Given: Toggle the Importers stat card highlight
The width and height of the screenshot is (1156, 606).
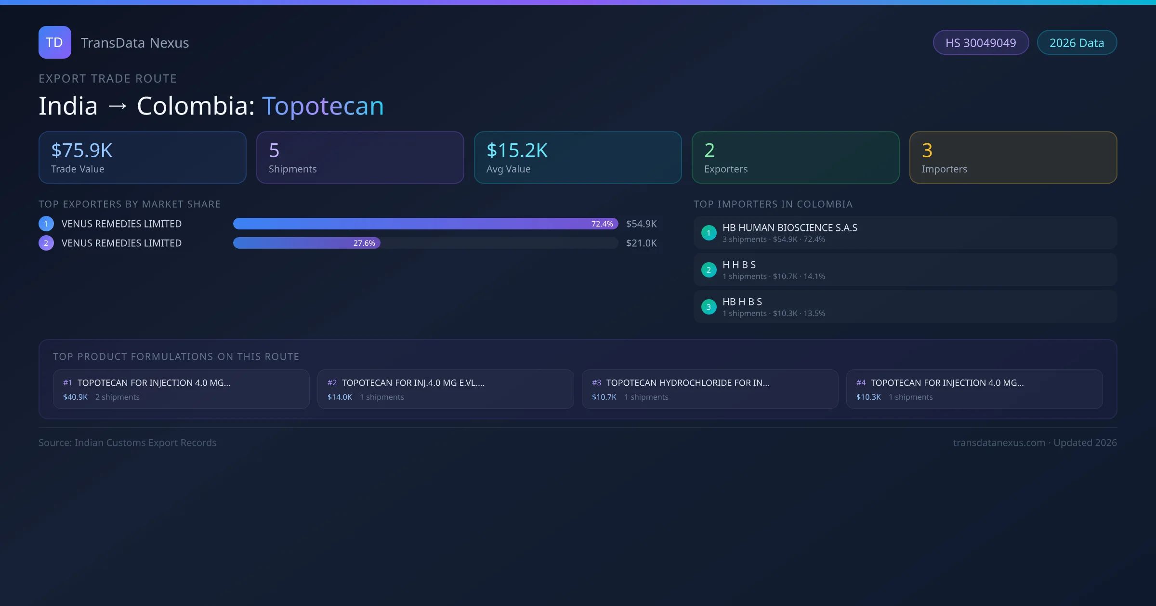Looking at the screenshot, I should pyautogui.click(x=1013, y=157).
